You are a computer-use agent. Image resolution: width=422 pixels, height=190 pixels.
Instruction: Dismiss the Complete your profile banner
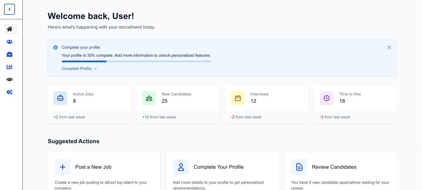[389, 47]
